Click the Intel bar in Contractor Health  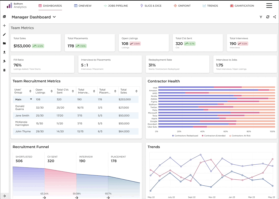[216, 87]
